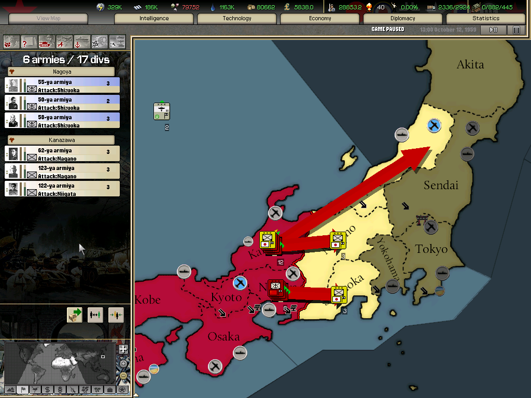Image resolution: width=531 pixels, height=398 pixels.
Task: Open the game menu list button
Action: [x=516, y=30]
